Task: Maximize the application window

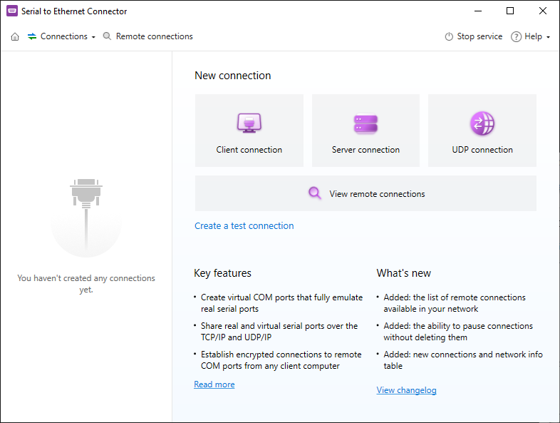Action: tap(510, 11)
